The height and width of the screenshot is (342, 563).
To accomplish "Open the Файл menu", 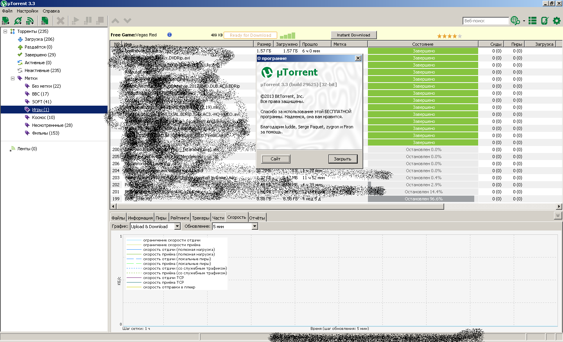I will click(x=7, y=11).
